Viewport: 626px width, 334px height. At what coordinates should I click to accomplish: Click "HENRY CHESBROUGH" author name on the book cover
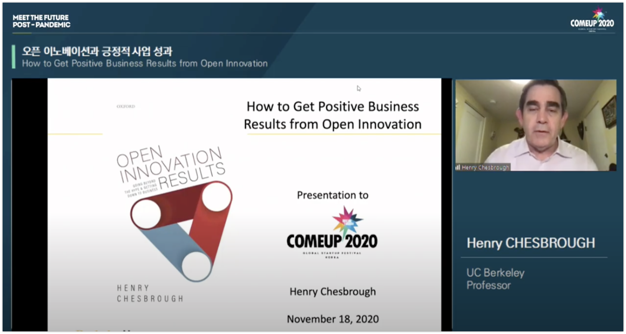(150, 293)
